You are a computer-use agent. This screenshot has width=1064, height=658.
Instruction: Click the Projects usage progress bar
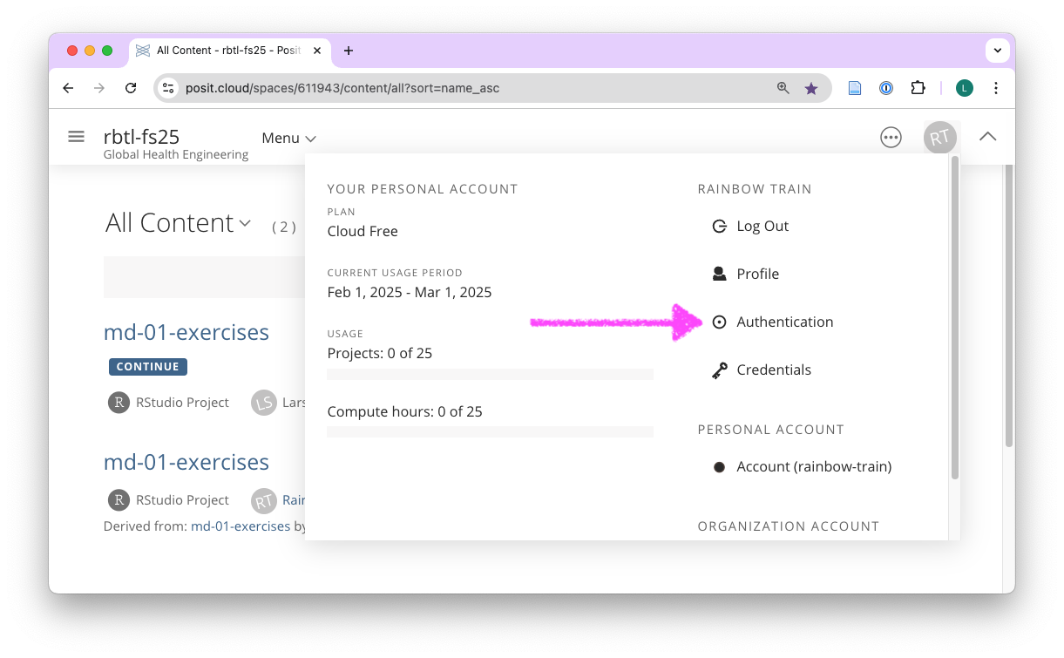[x=490, y=374]
